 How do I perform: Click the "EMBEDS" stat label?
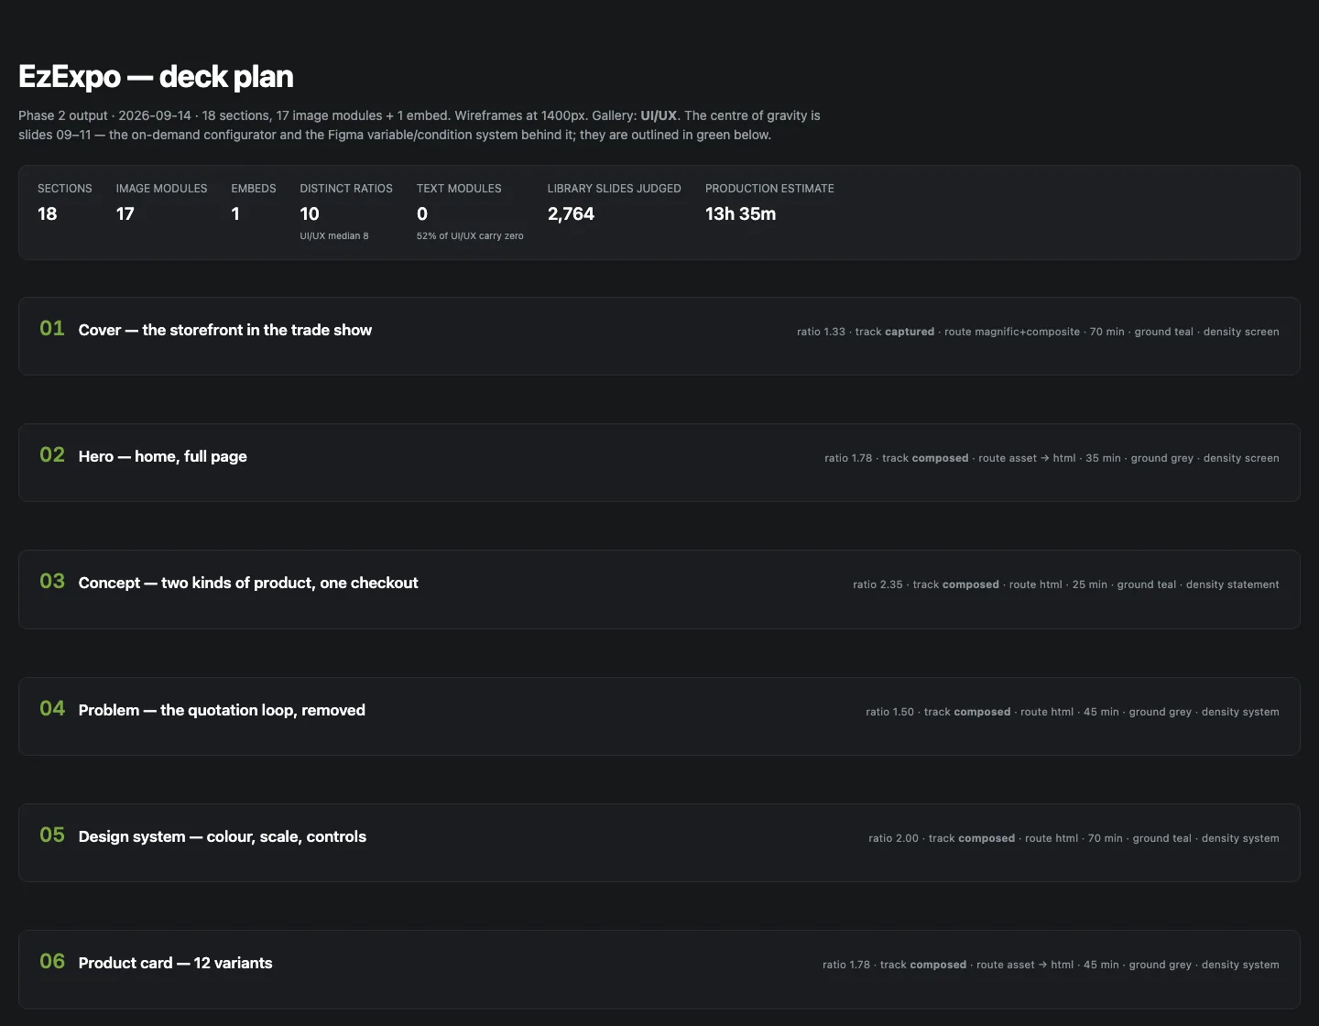click(x=254, y=189)
